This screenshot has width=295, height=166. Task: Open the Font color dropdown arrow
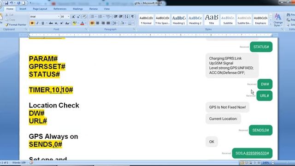coord(86,23)
